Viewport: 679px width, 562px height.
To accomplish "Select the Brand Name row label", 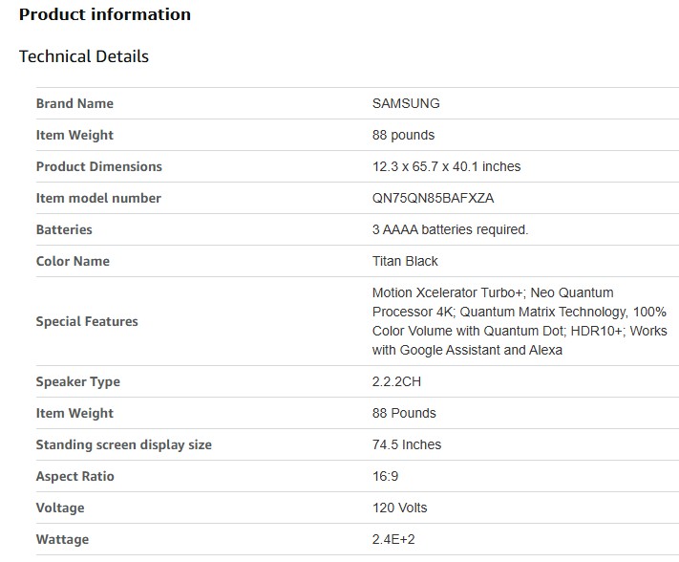I will coord(74,103).
